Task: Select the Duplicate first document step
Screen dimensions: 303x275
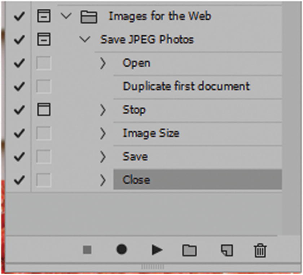Action: click(186, 87)
